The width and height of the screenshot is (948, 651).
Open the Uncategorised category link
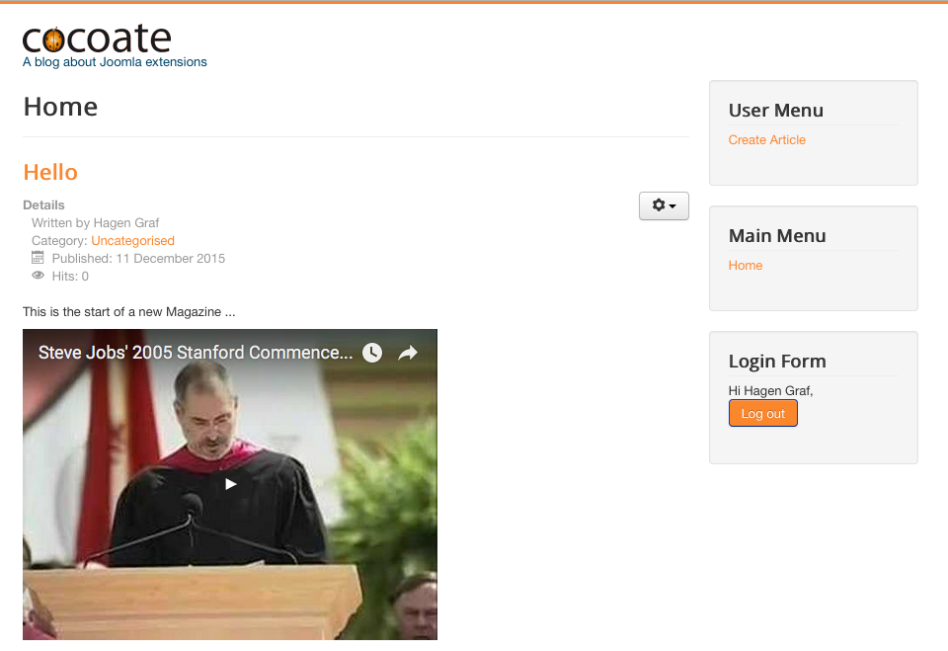pyautogui.click(x=132, y=241)
